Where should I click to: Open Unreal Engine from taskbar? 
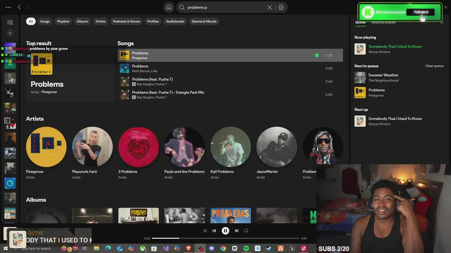click(x=292, y=248)
